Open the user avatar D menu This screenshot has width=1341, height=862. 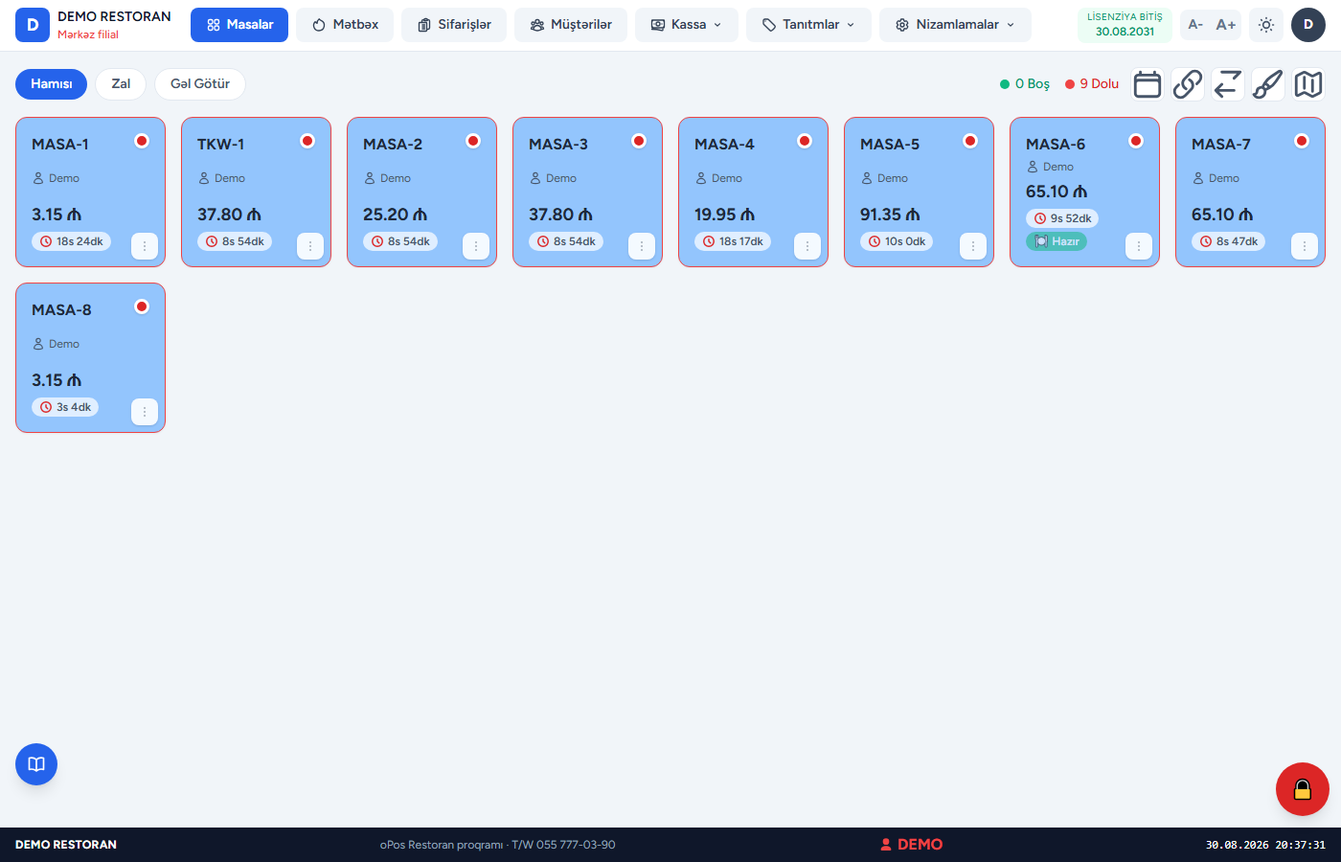coord(1308,25)
